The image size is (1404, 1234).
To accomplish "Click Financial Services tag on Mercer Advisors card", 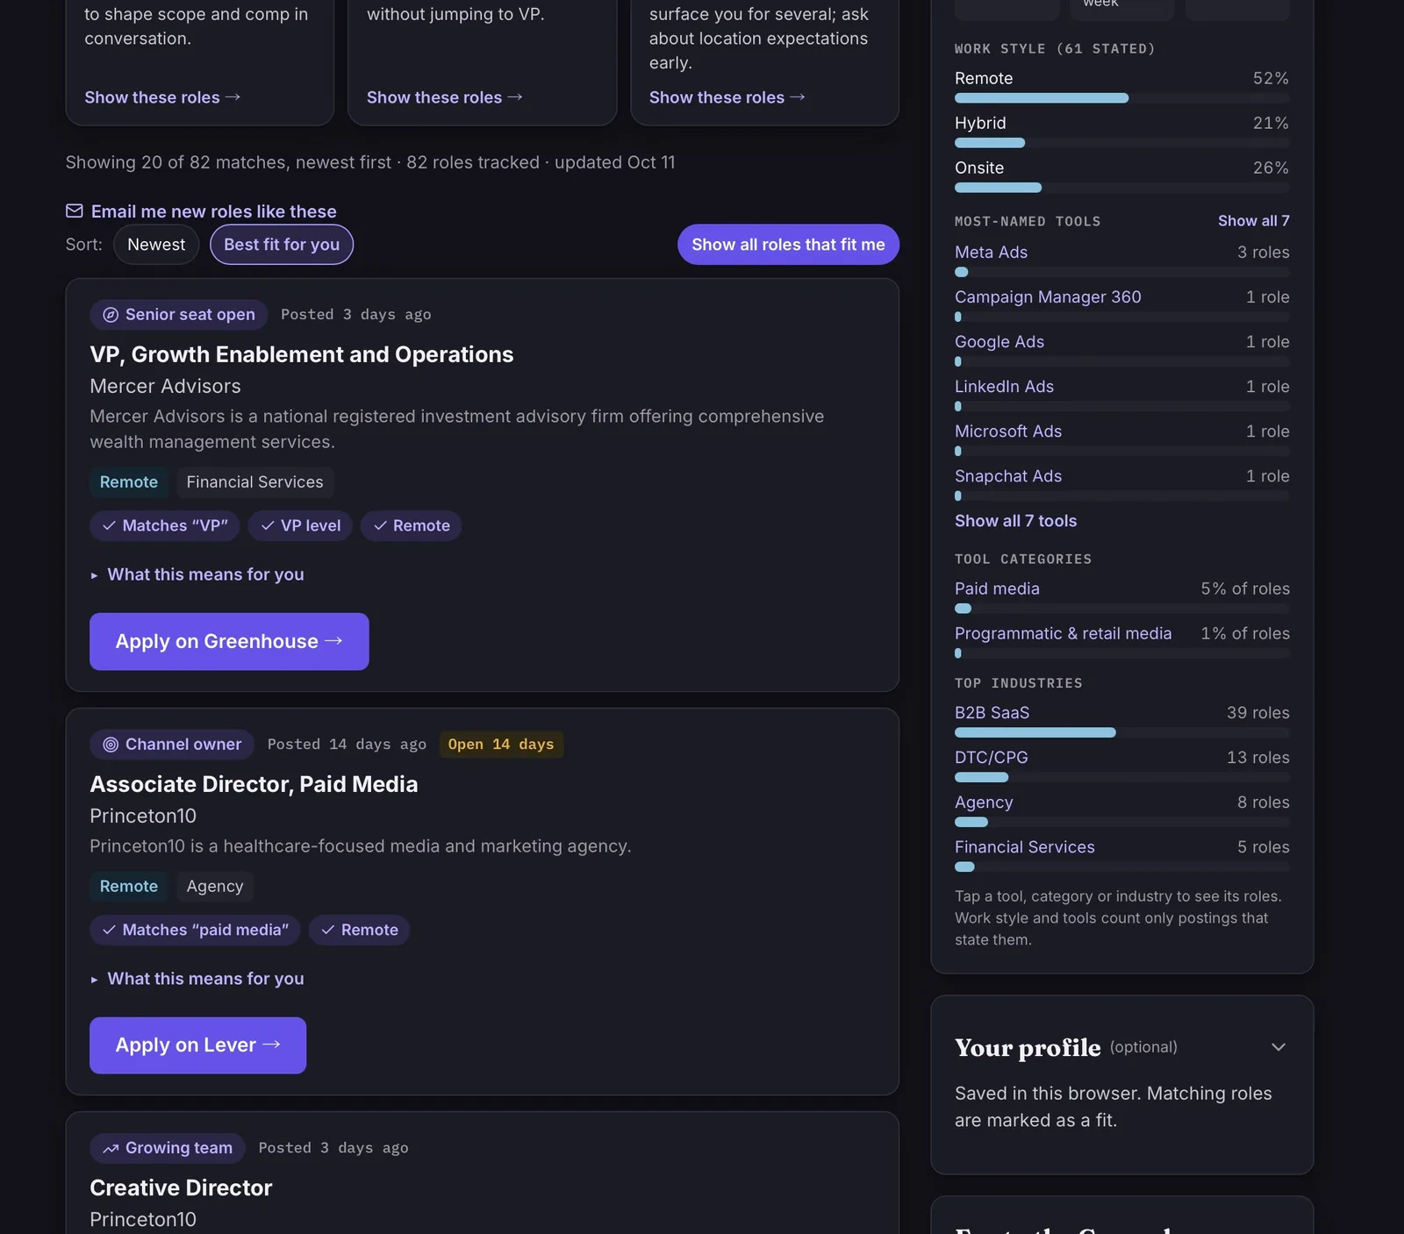I will pos(254,482).
